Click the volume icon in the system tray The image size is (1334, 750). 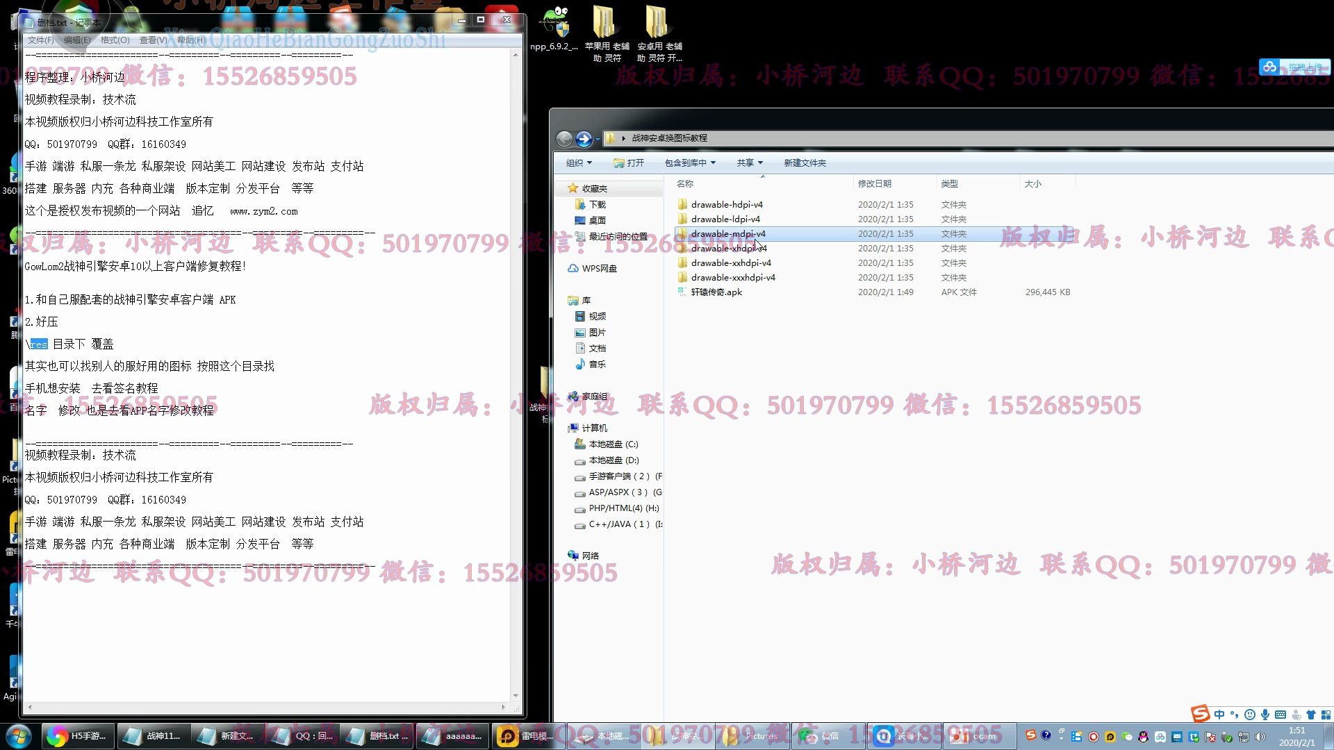pos(1260,737)
